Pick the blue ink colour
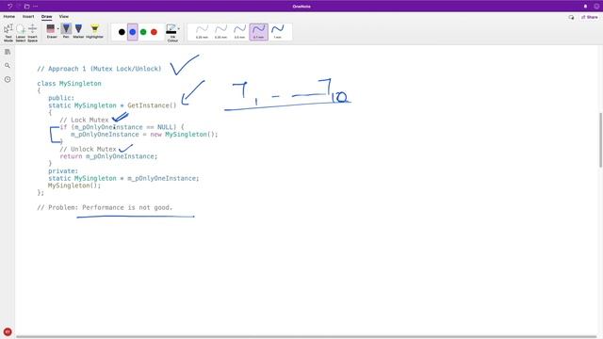 coord(133,32)
